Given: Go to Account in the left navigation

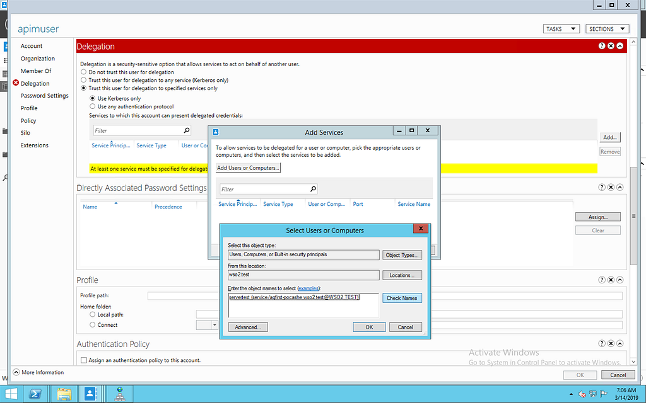Looking at the screenshot, I should click(x=32, y=46).
